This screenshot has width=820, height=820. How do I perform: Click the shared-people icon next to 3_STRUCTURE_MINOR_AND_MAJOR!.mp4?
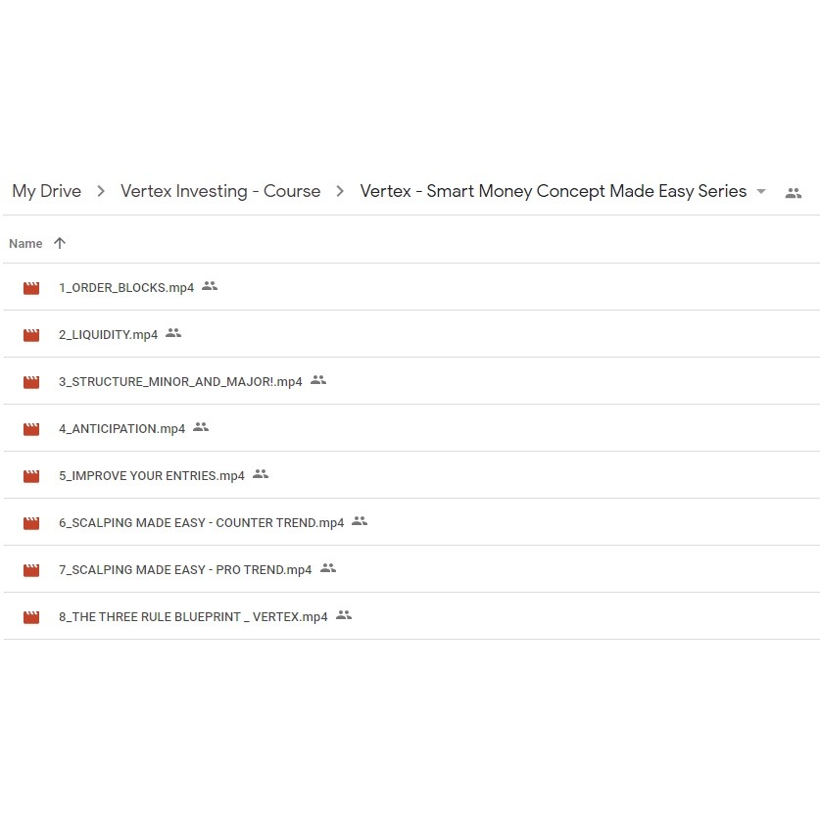pos(317,380)
